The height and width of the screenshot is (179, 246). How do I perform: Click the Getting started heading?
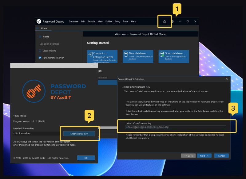click(x=98, y=43)
